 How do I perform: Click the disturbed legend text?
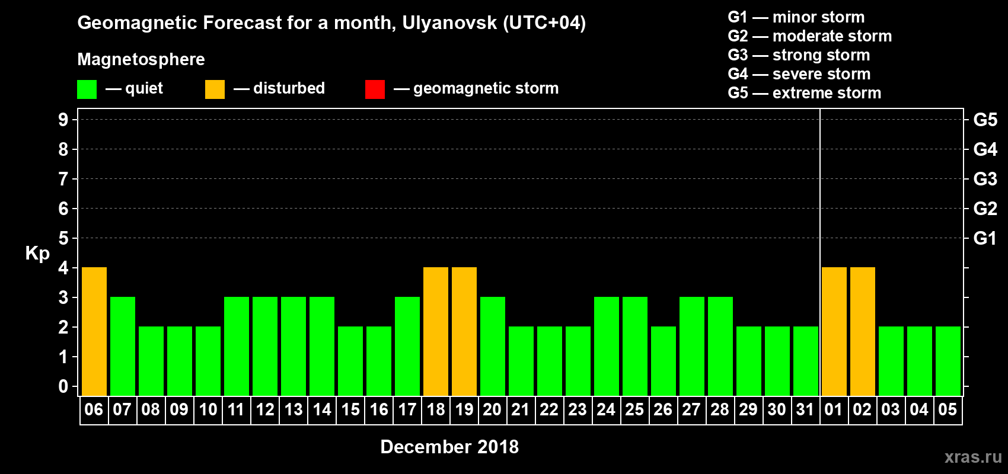pyautogui.click(x=289, y=88)
